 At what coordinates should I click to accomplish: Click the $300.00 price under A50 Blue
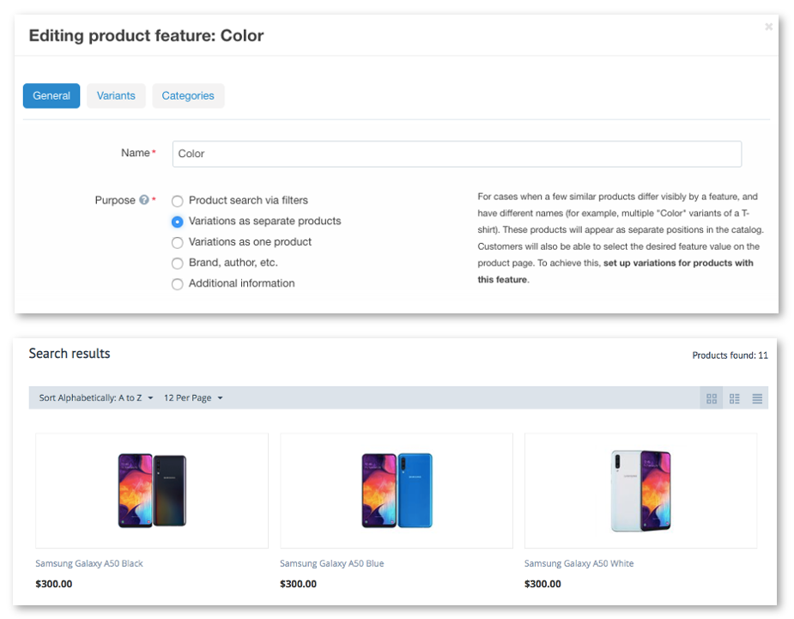coord(298,584)
